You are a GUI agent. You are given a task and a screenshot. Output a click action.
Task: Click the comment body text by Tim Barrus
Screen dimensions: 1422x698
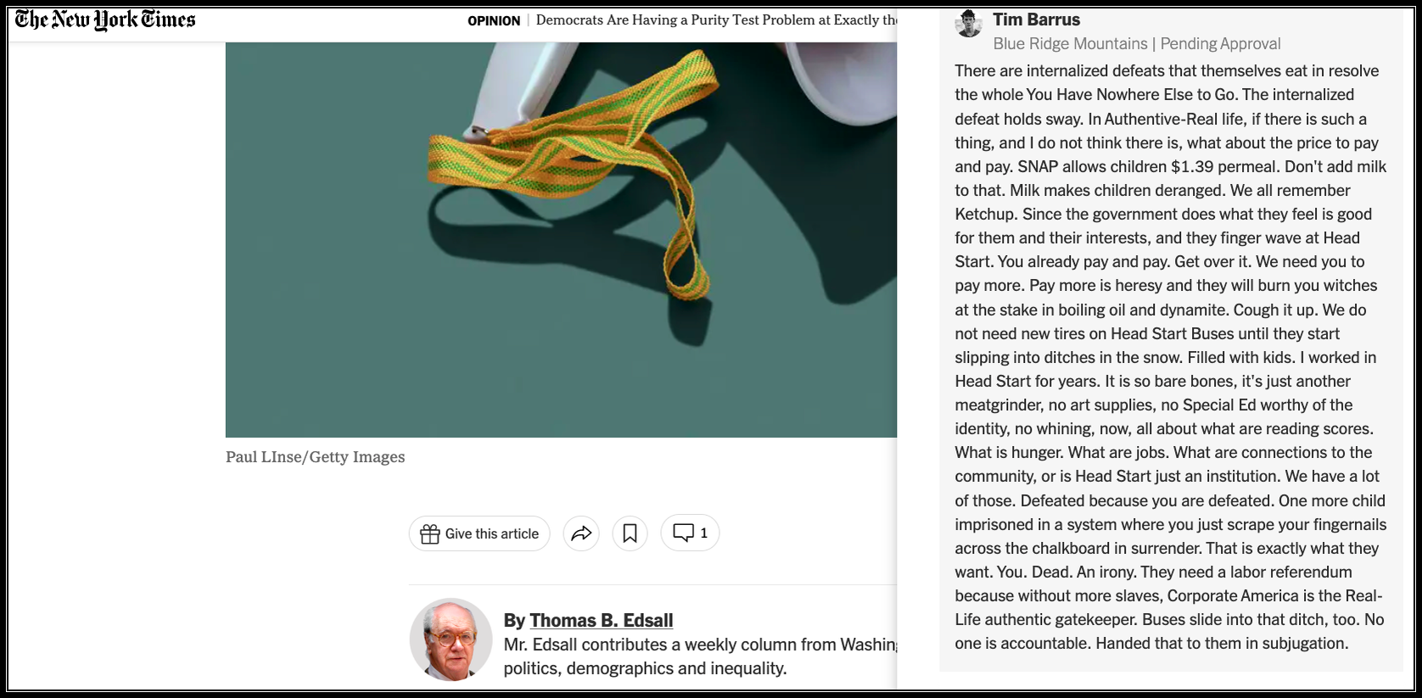pyautogui.click(x=1171, y=357)
